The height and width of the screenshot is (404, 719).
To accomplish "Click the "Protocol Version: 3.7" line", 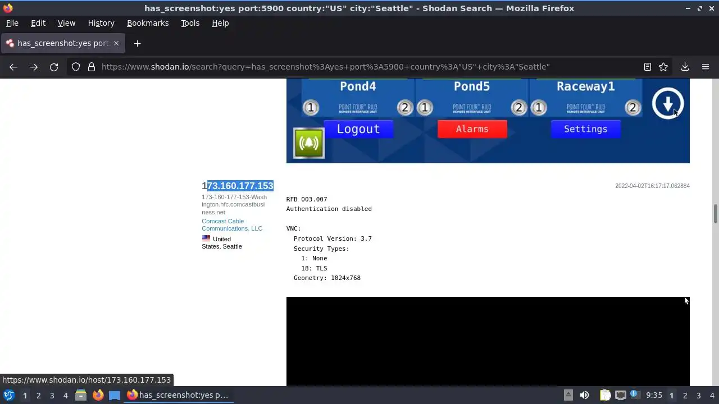I will pos(333,238).
